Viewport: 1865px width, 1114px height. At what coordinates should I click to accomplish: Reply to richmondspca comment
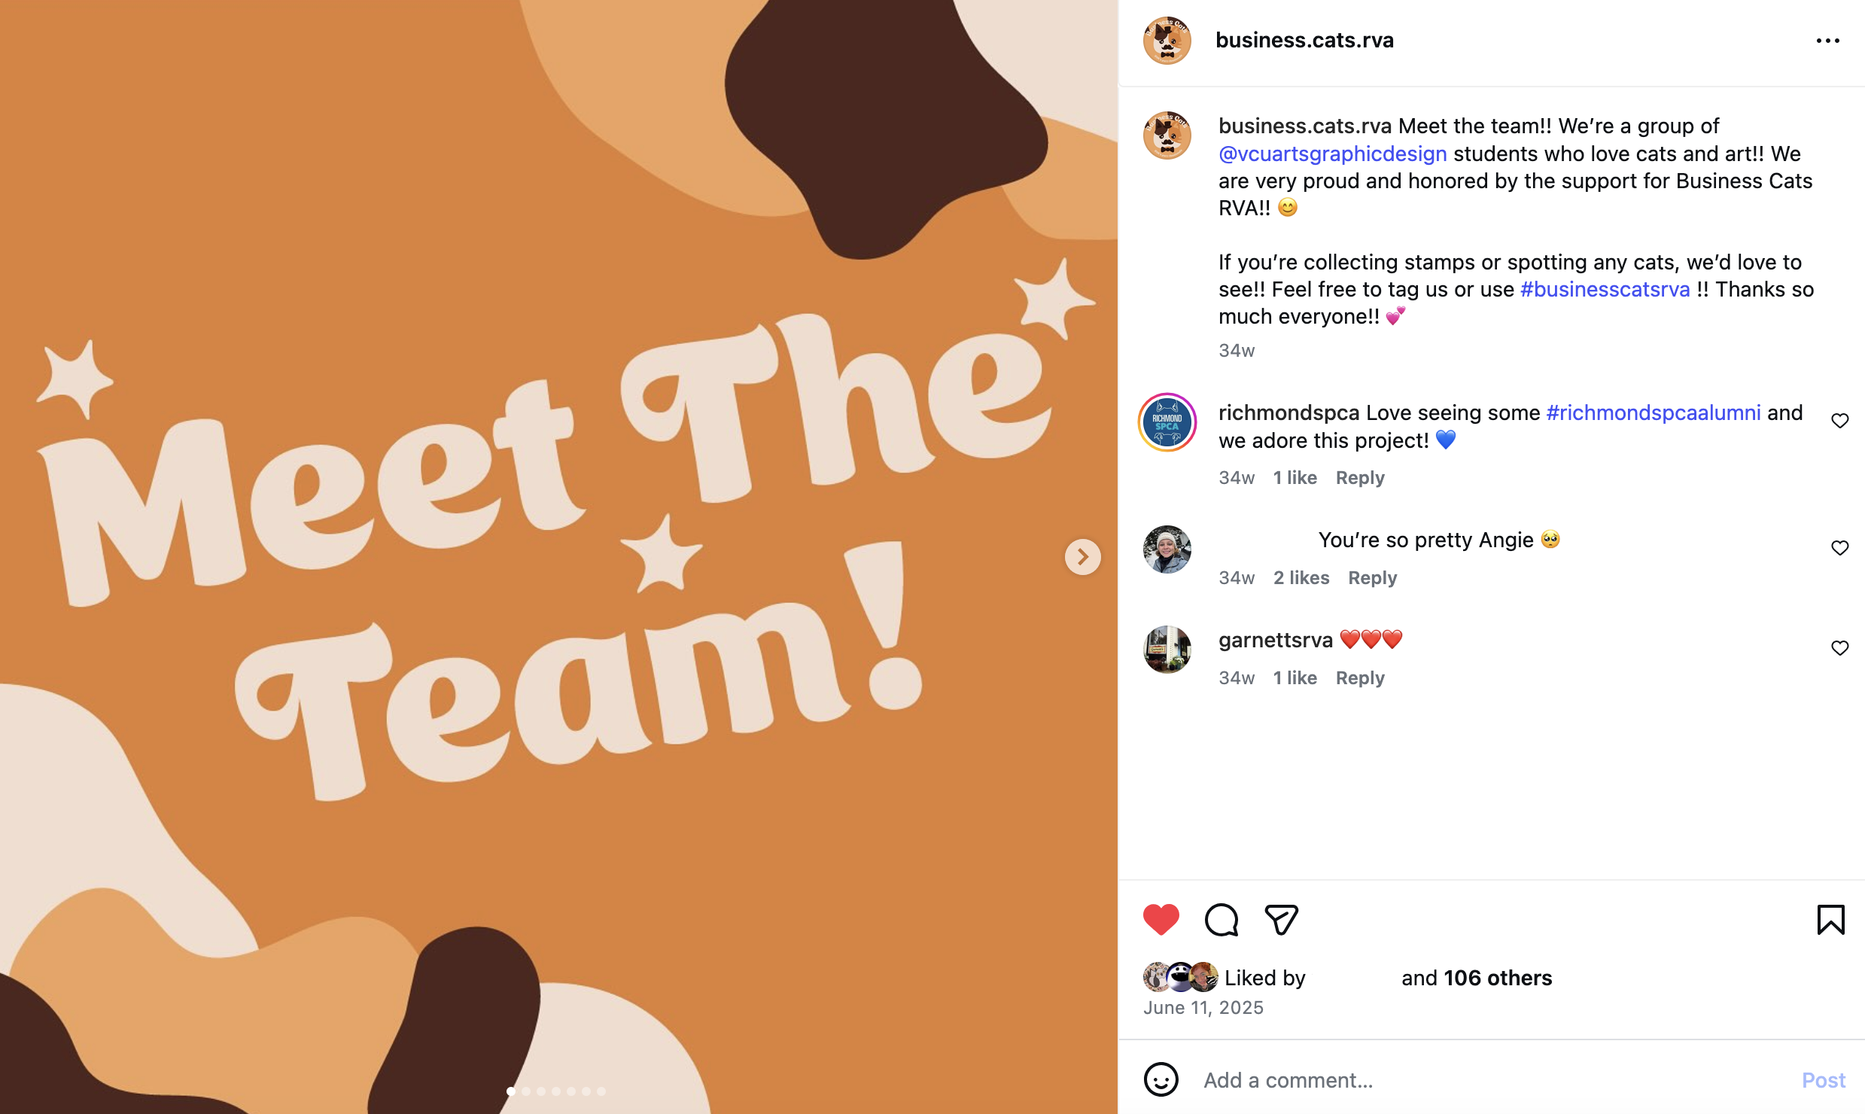pyautogui.click(x=1359, y=478)
